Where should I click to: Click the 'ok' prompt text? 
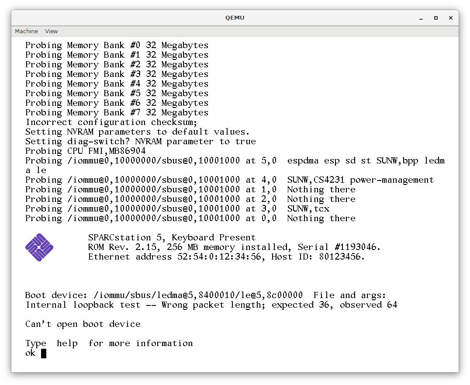pyautogui.click(x=30, y=353)
